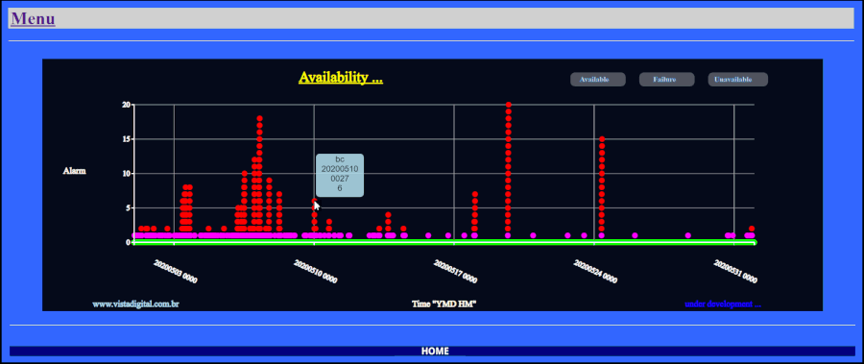Click the 20200503 0000 axis label
This screenshot has height=364, width=864.
coord(176,272)
